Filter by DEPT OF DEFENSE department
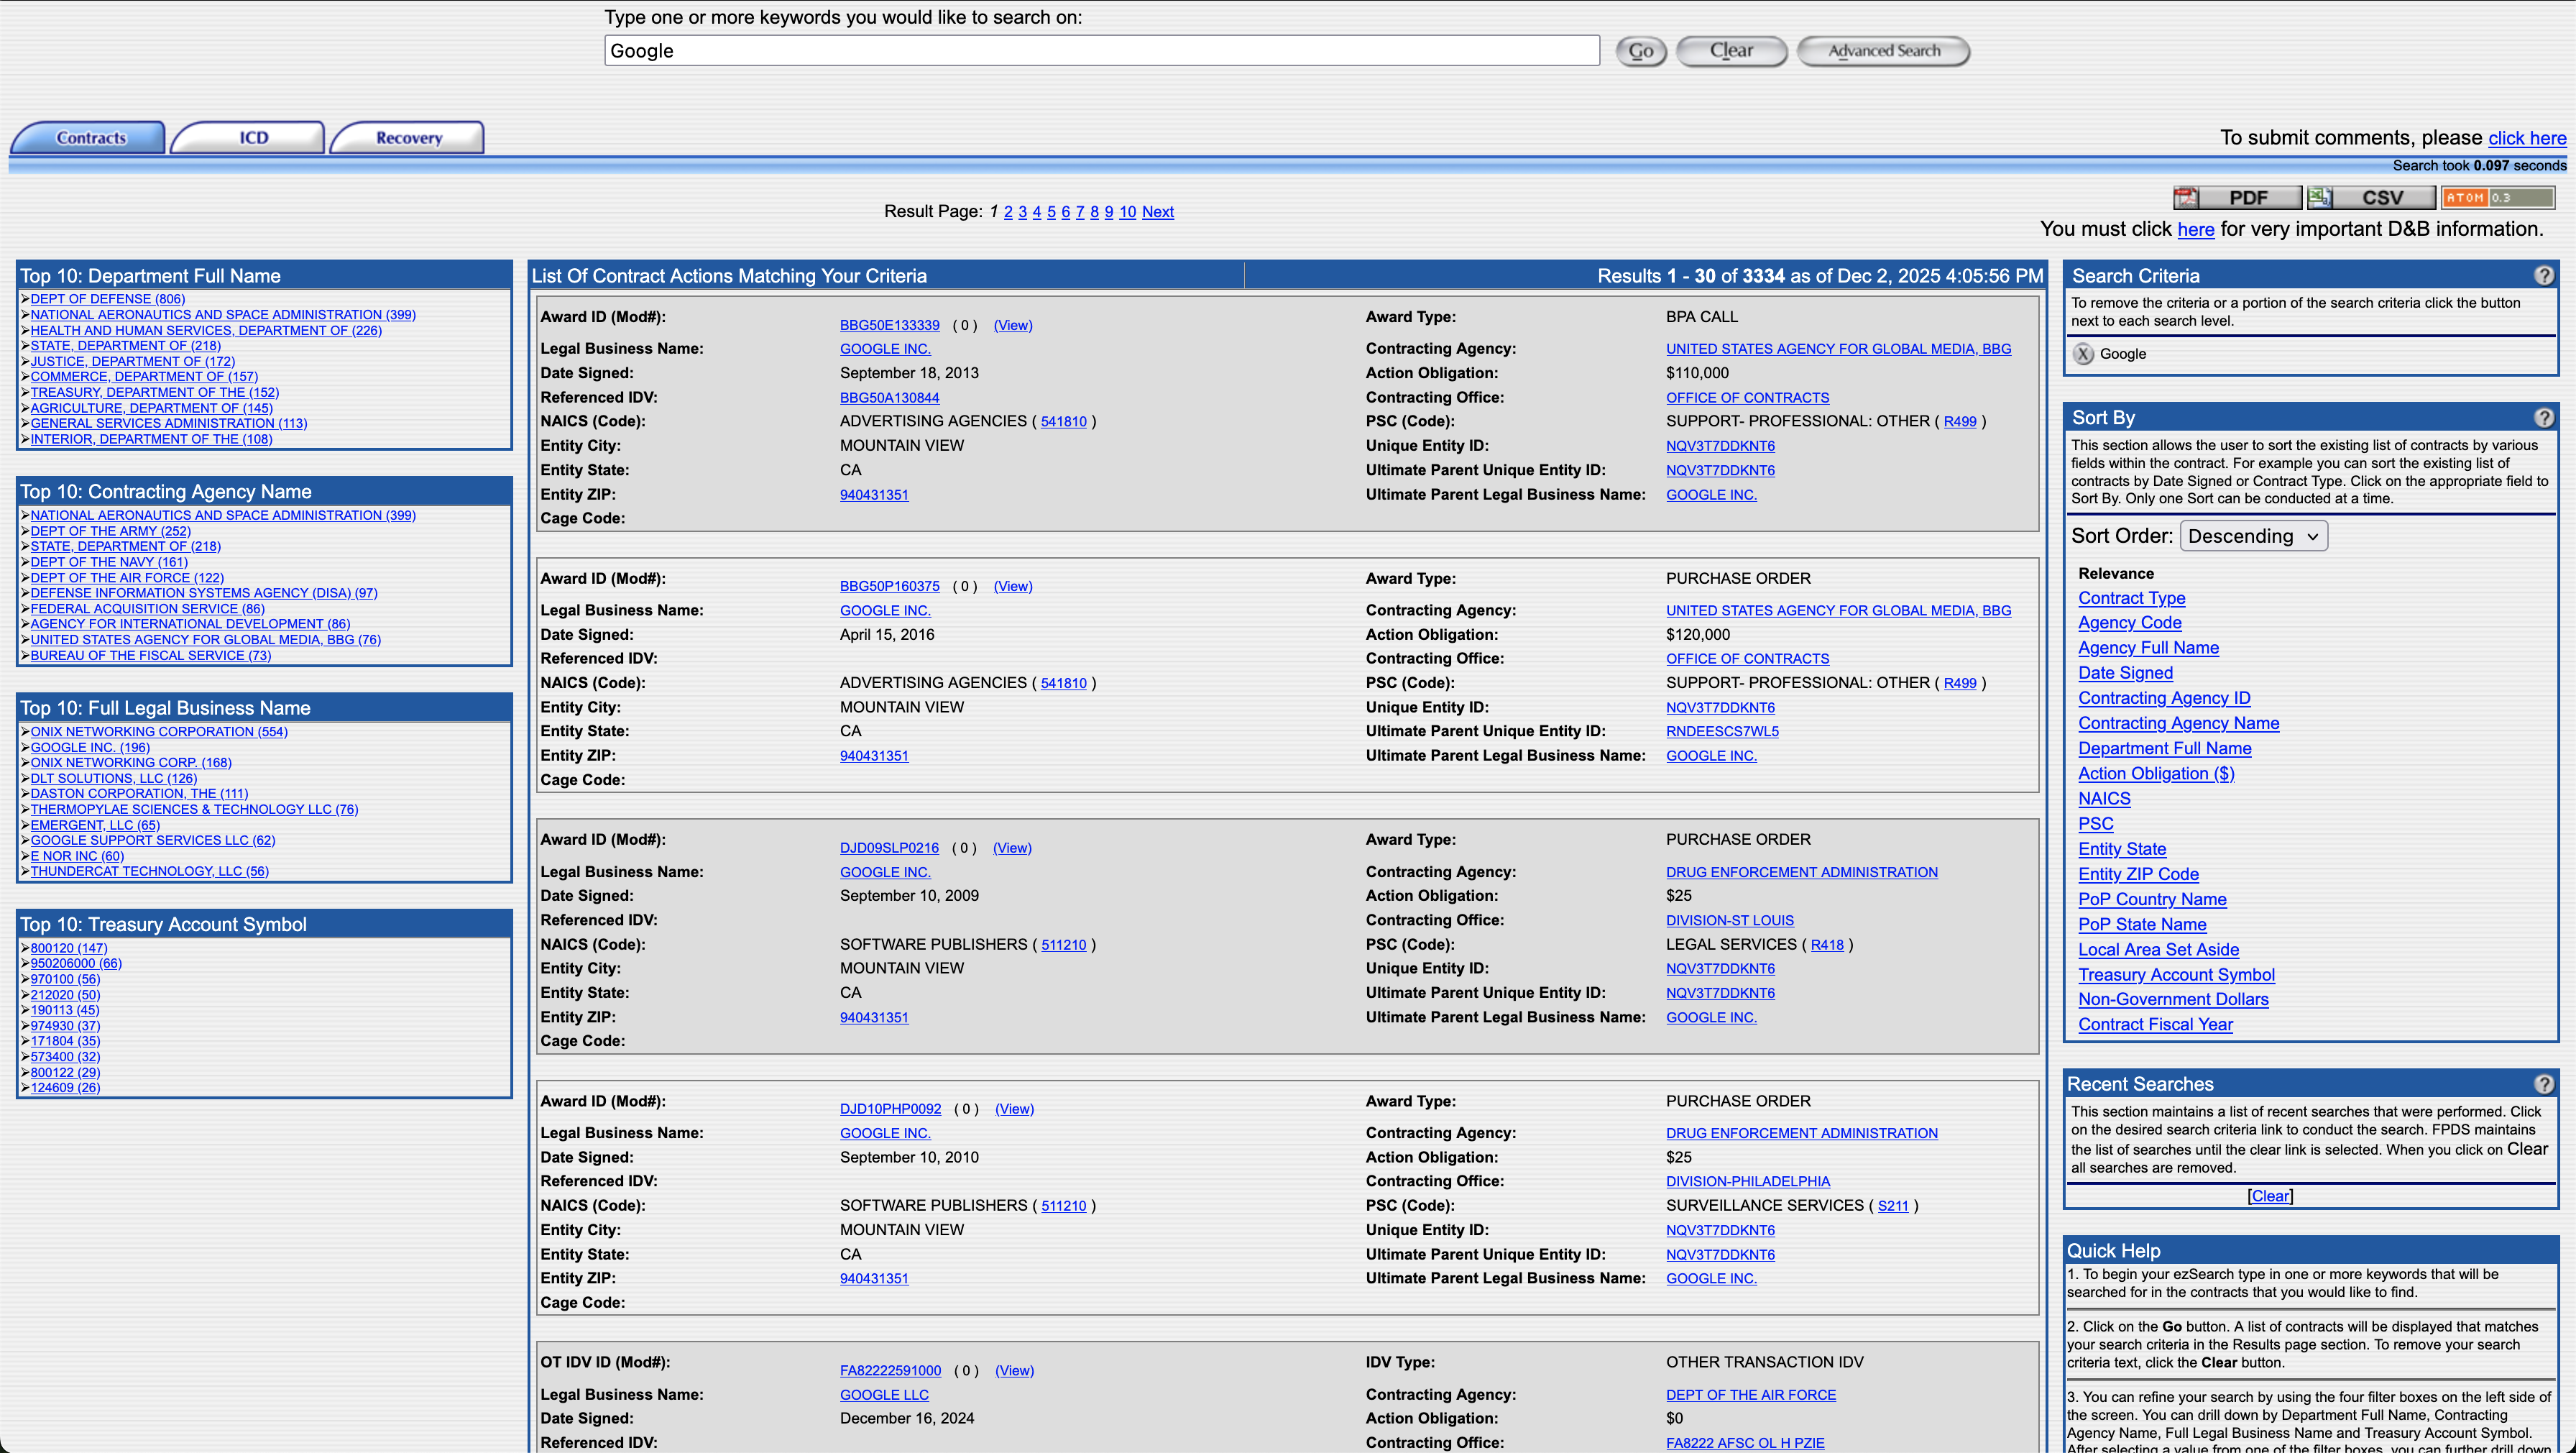The image size is (2576, 1453). coord(106,298)
